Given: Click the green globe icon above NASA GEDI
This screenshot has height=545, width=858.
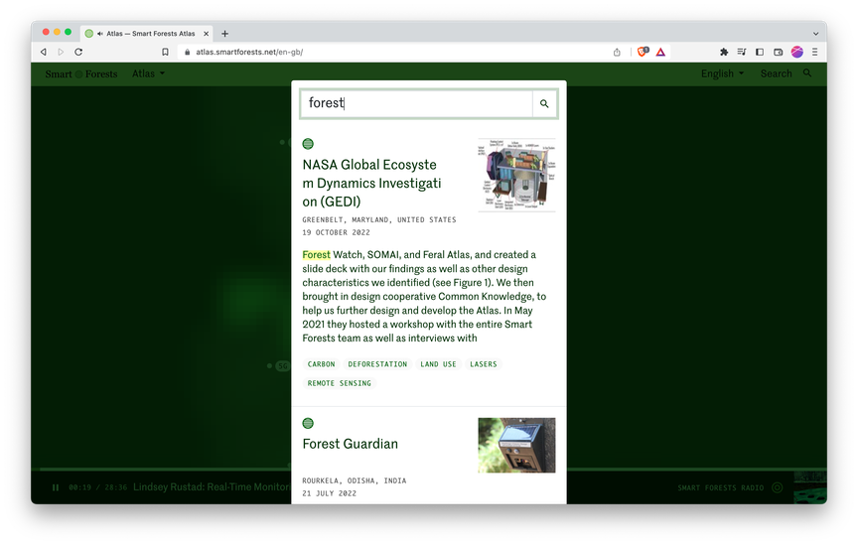Looking at the screenshot, I should [308, 144].
